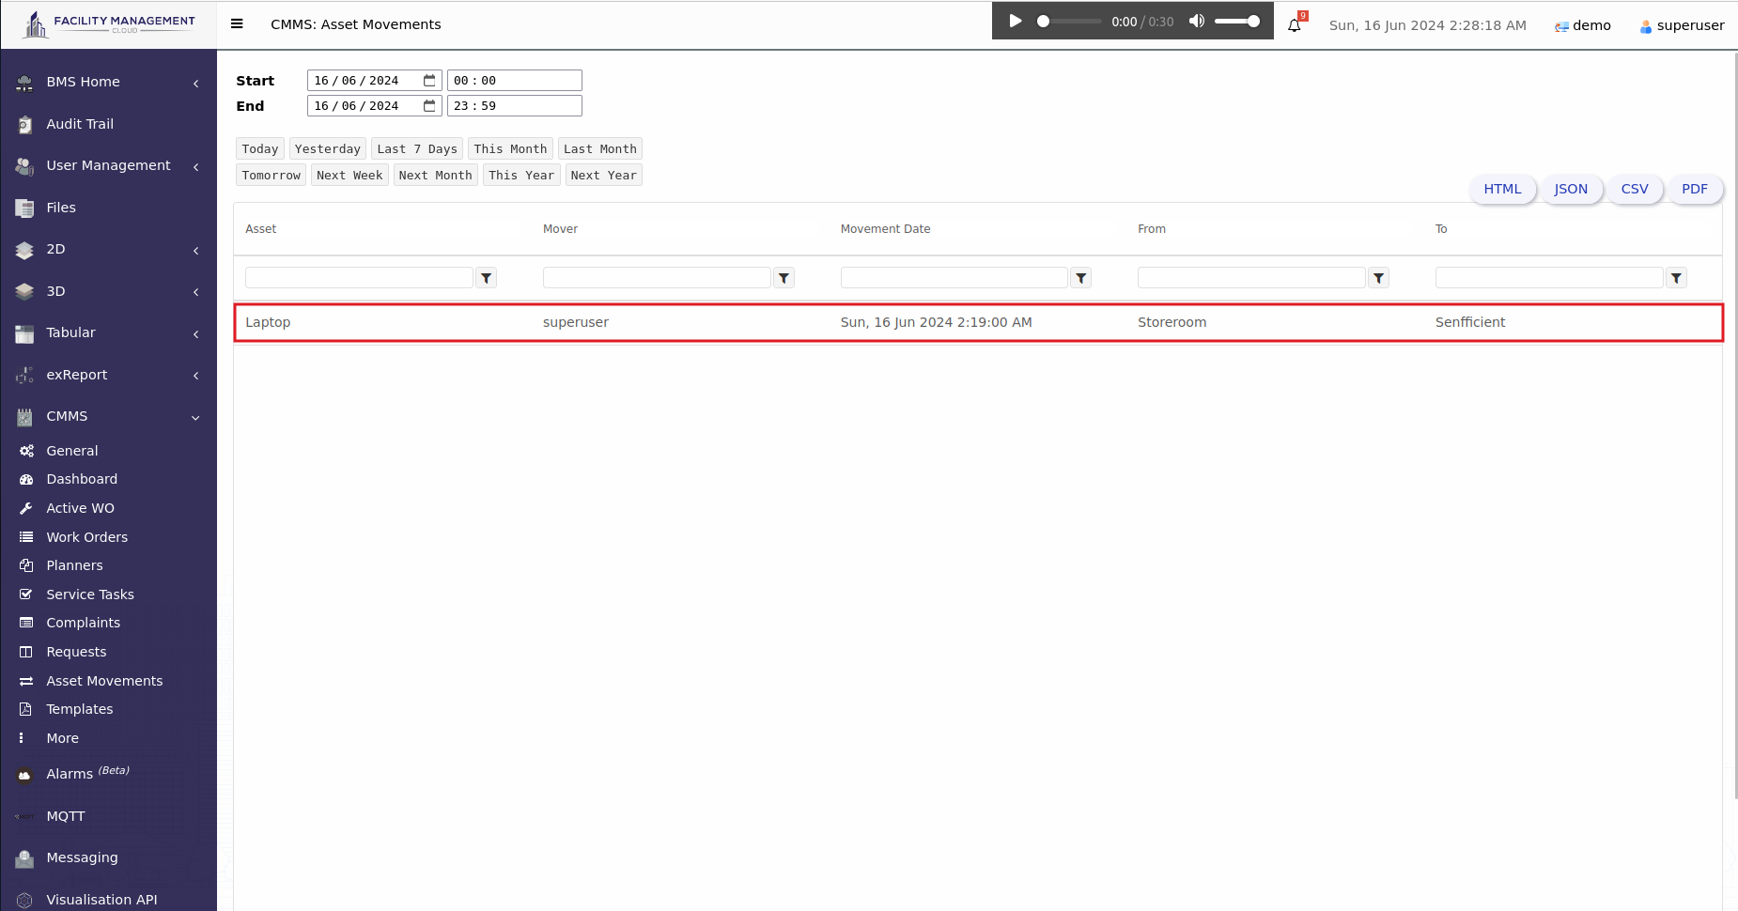Mute the audio player speaker icon
The image size is (1738, 911).
pyautogui.click(x=1197, y=21)
